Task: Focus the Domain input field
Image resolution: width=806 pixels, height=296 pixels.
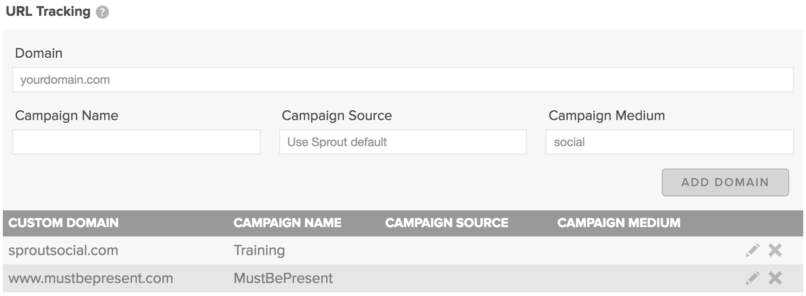Action: click(403, 80)
